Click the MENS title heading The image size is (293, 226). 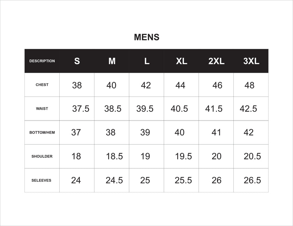146,37
